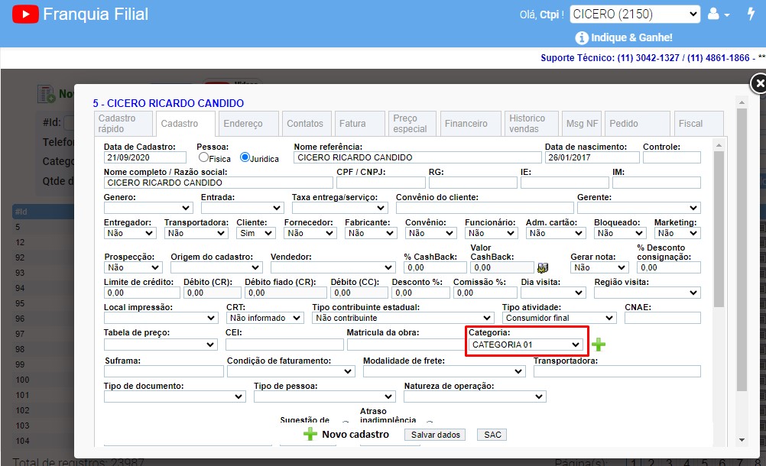Click the SAC button
The height and width of the screenshot is (466, 766).
click(x=492, y=435)
